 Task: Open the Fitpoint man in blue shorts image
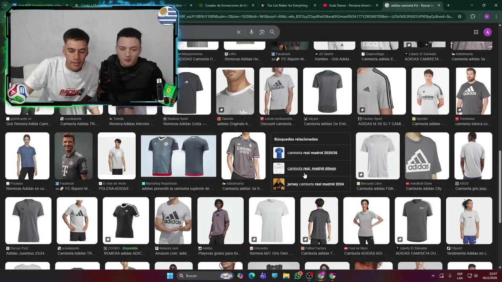click(469, 221)
